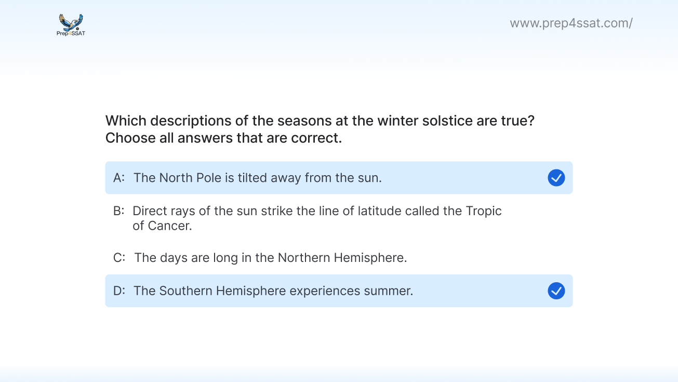Click the "B:" option letter label
This screenshot has width=678, height=382.
119,211
